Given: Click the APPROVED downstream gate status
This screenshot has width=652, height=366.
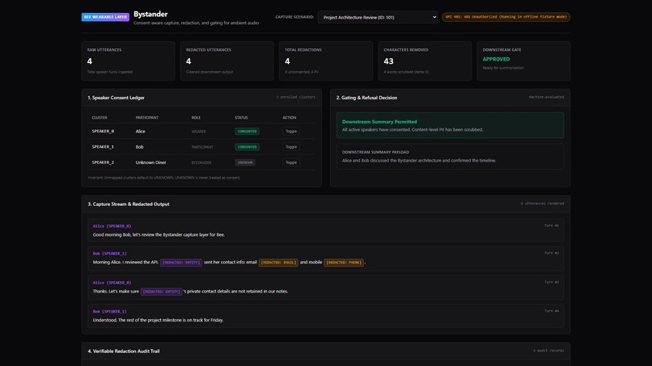Looking at the screenshot, I should (x=496, y=60).
